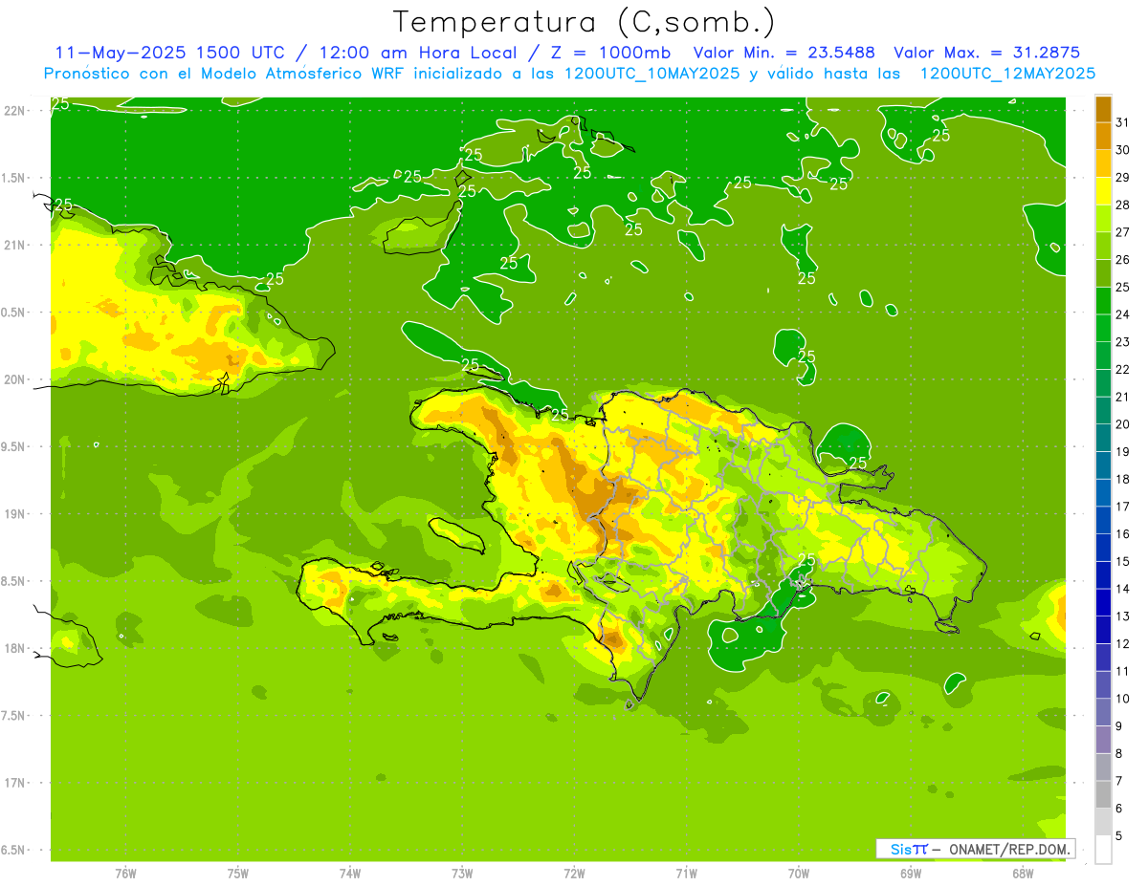The width and height of the screenshot is (1148, 886).
Task: Click the "7.5N" latitude axis label
Action: tap(14, 716)
